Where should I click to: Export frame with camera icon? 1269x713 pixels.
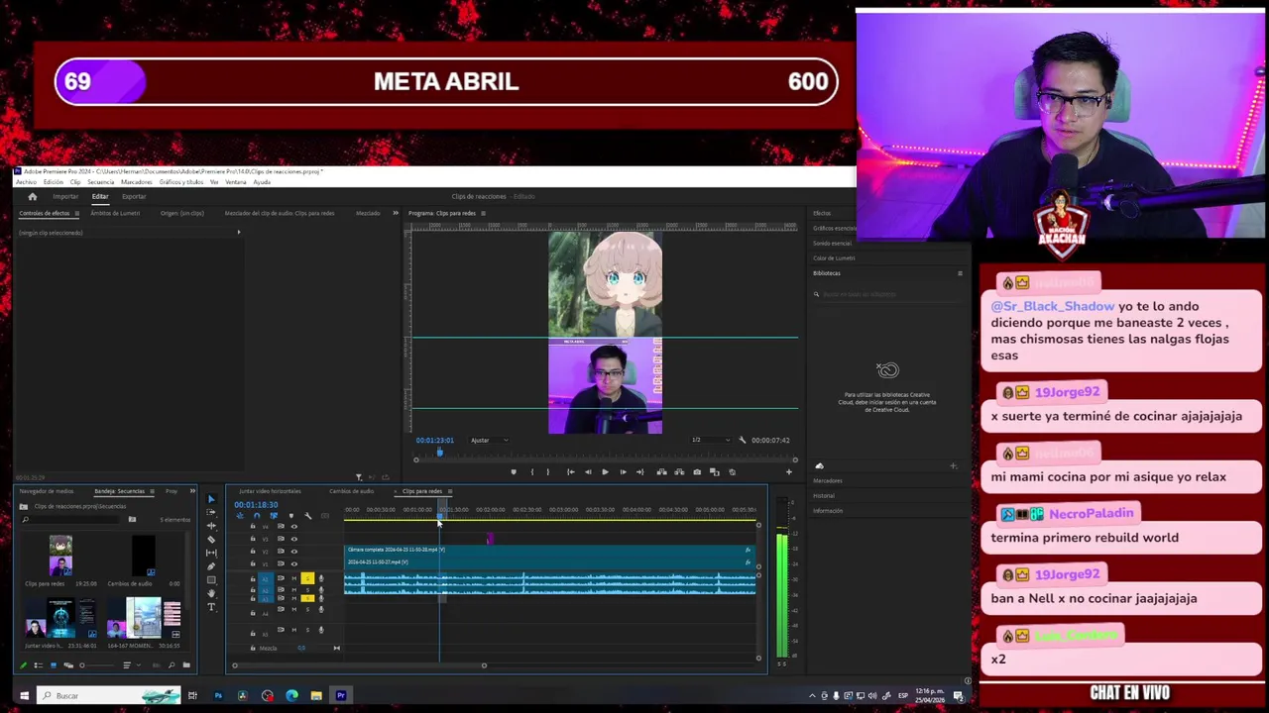pyautogui.click(x=697, y=471)
